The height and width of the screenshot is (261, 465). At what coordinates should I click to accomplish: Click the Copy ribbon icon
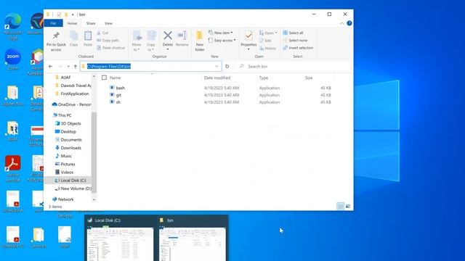[73, 36]
